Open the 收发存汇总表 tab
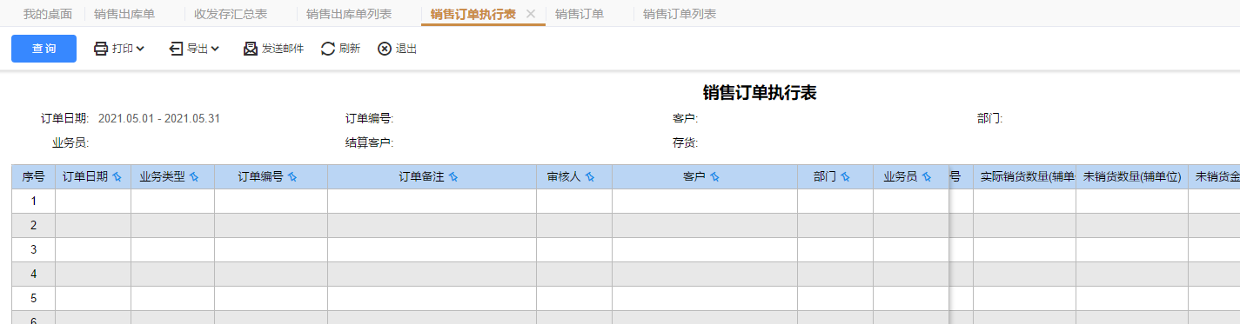This screenshot has height=324, width=1240. click(x=231, y=14)
